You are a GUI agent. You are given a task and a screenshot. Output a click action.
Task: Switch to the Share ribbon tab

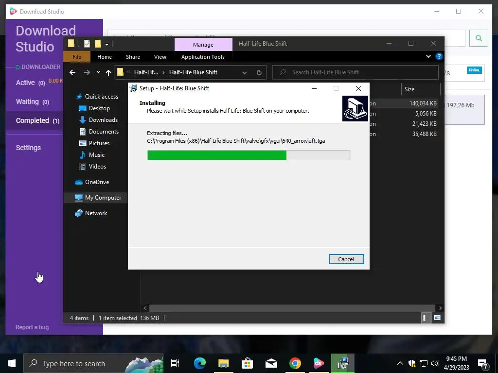point(133,57)
